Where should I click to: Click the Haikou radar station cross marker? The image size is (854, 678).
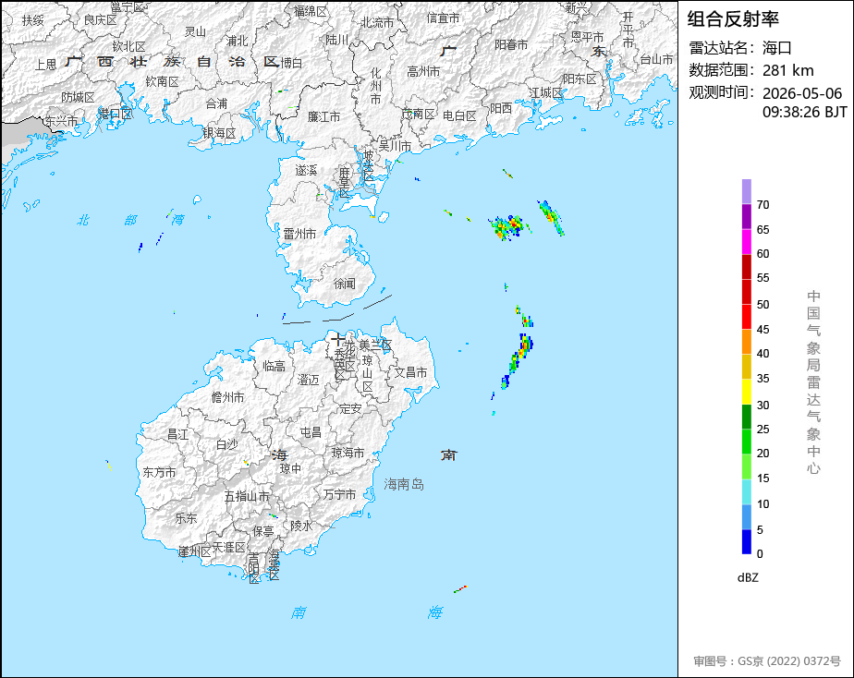click(x=337, y=340)
